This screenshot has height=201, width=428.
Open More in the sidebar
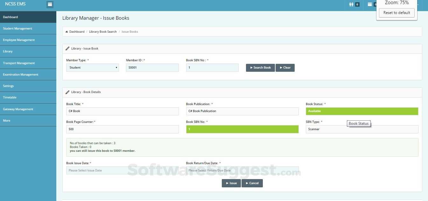click(28, 121)
